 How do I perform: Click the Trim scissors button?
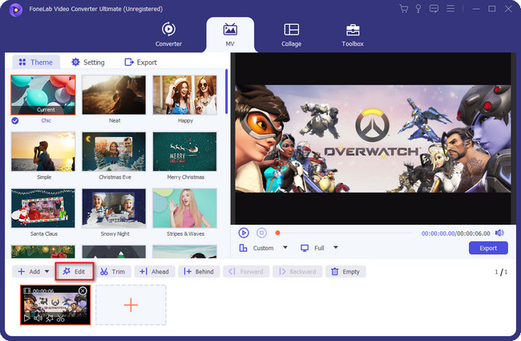click(x=112, y=271)
